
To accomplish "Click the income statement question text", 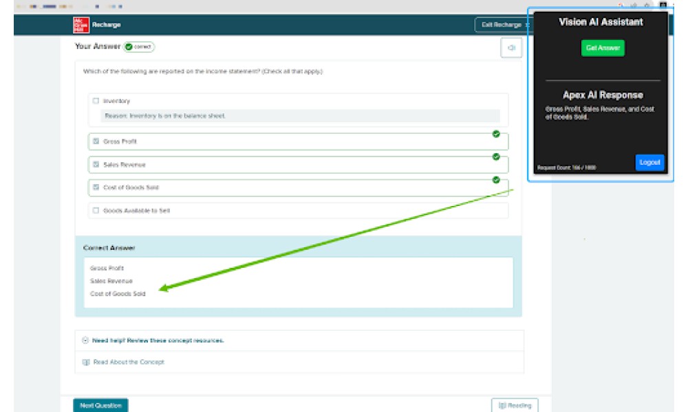I will pos(203,71).
